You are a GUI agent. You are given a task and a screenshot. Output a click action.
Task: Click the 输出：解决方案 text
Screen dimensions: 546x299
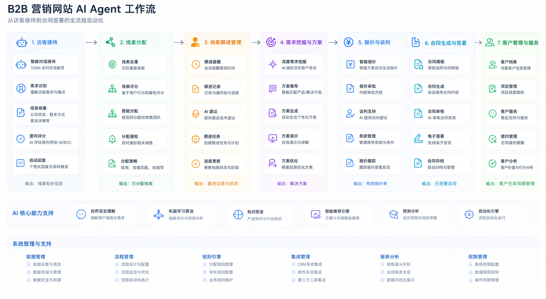(x=292, y=183)
